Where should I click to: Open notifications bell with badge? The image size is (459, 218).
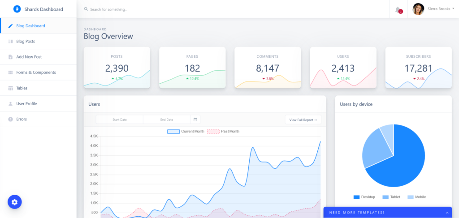tap(398, 10)
